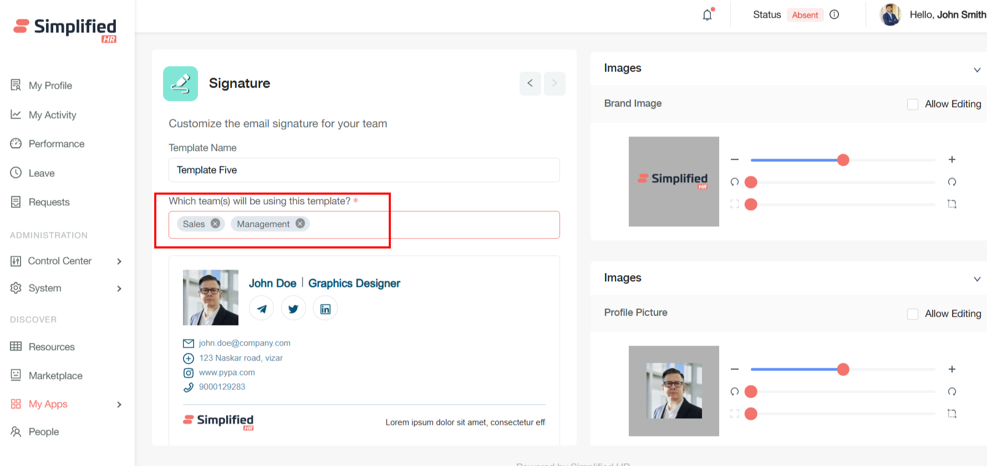
Task: Click the Brand Image zoom slider handle
Action: pos(843,160)
